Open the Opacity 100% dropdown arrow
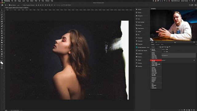Image resolution: width=197 pixels, height=111 pixels. click(x=169, y=49)
